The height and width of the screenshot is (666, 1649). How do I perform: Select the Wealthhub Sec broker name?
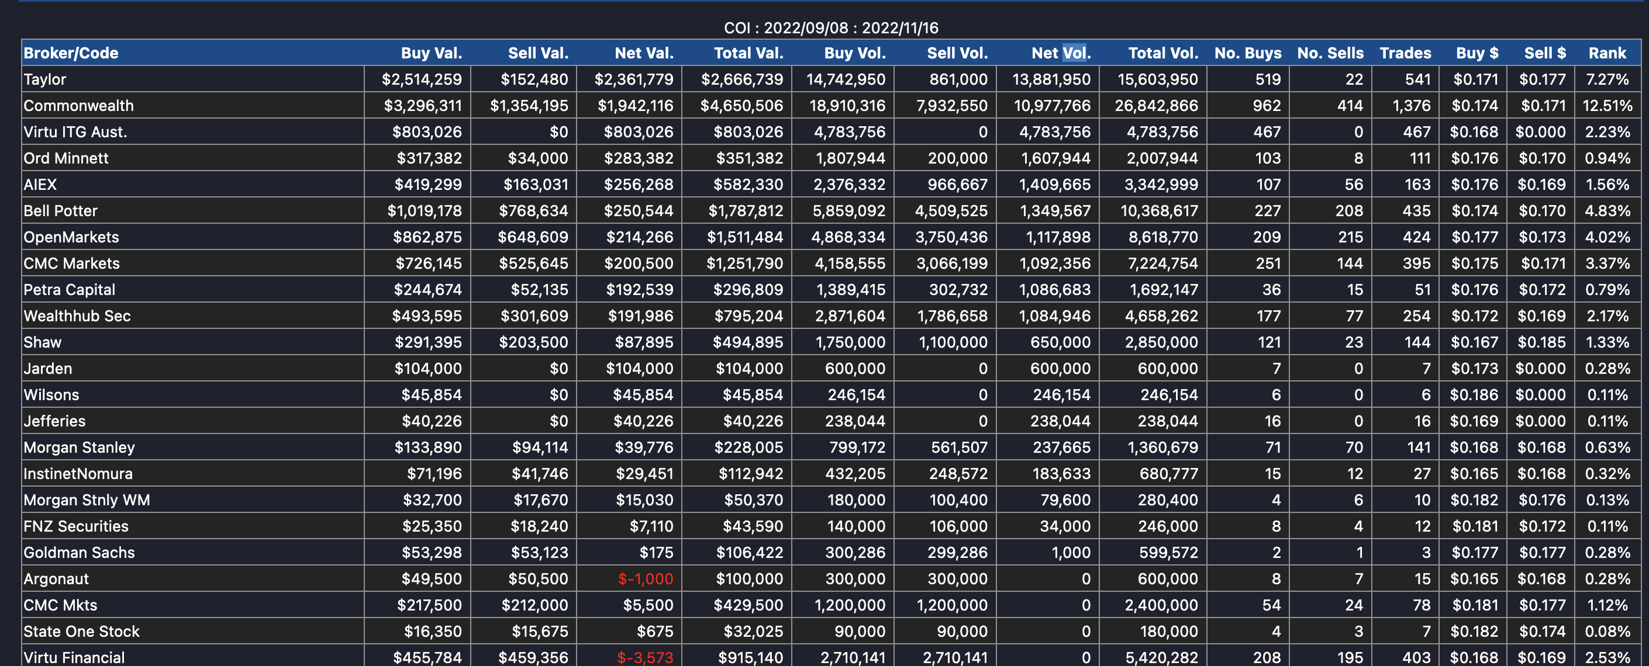(77, 315)
